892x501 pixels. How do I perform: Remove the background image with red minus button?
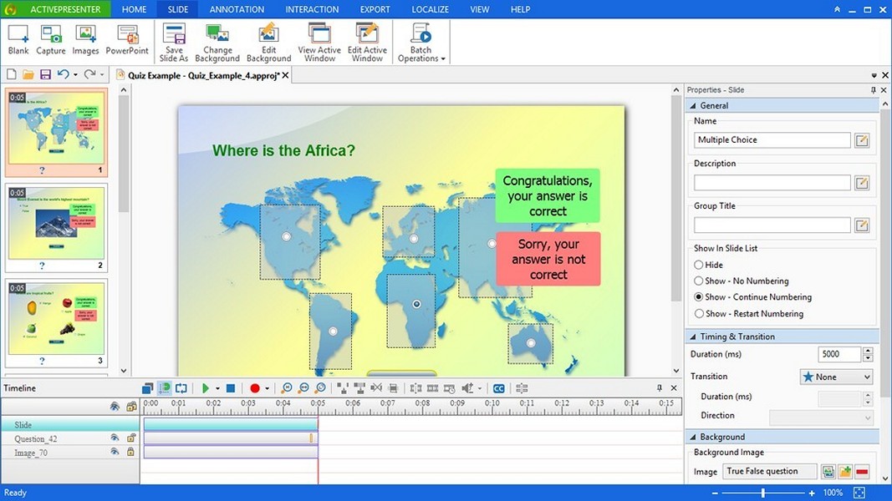coord(862,472)
